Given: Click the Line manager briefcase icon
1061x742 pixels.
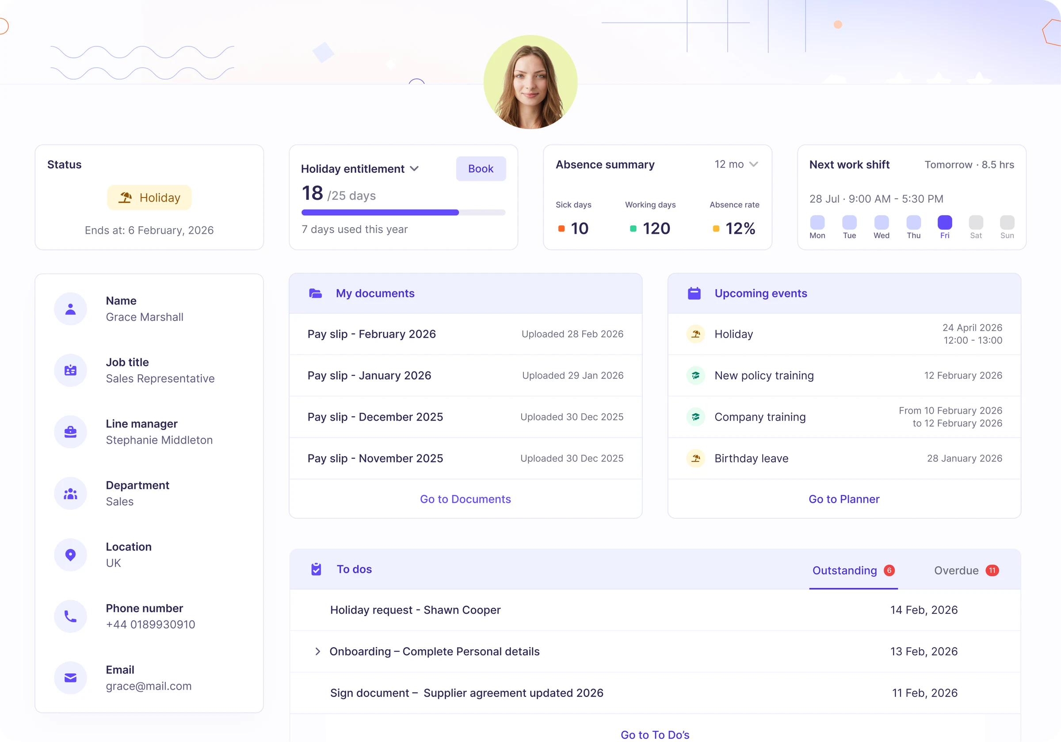Looking at the screenshot, I should coord(70,431).
